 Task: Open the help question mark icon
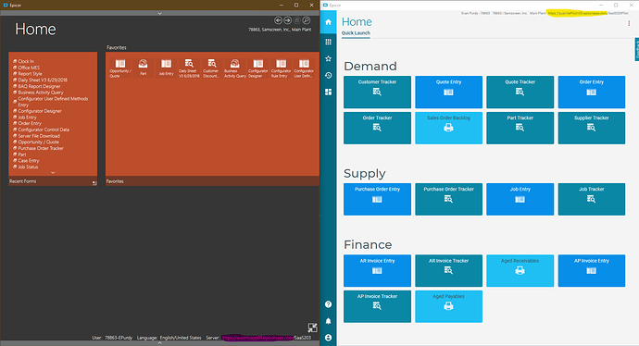pyautogui.click(x=328, y=304)
